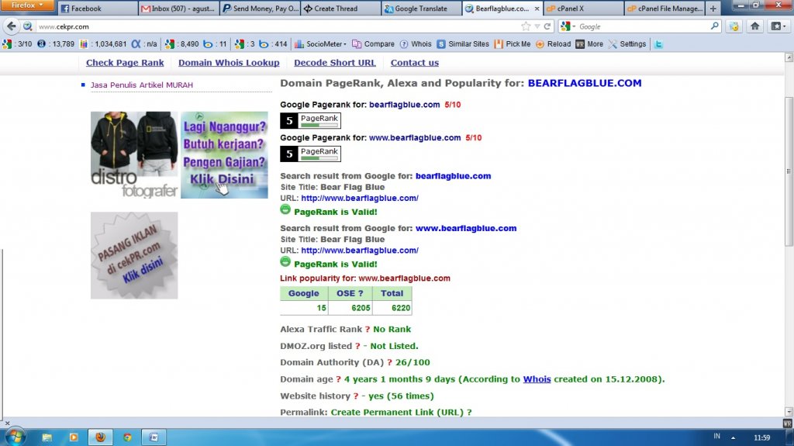Go to the browser home page icon
This screenshot has height=446, width=794.
click(755, 26)
